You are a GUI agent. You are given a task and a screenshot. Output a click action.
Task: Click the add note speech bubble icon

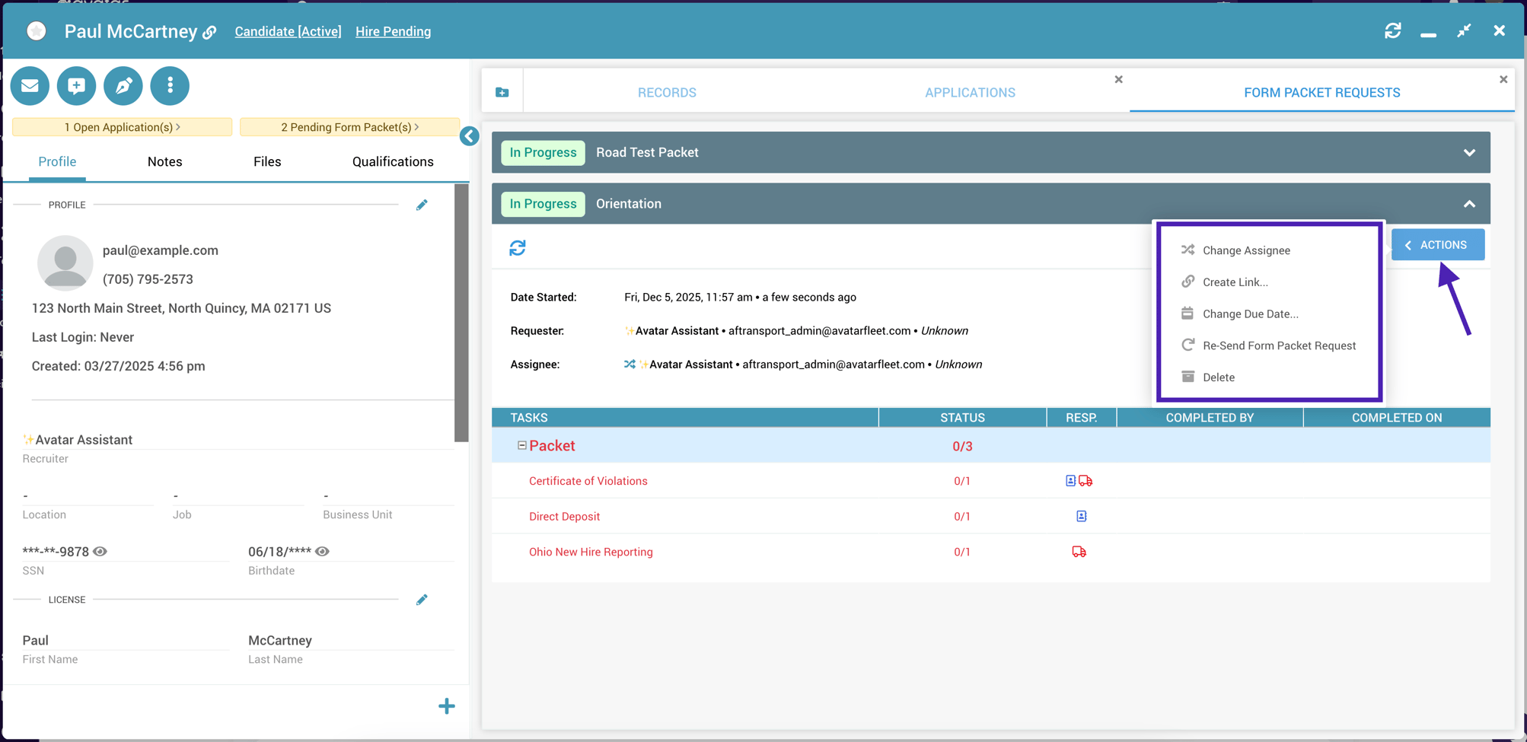[76, 86]
